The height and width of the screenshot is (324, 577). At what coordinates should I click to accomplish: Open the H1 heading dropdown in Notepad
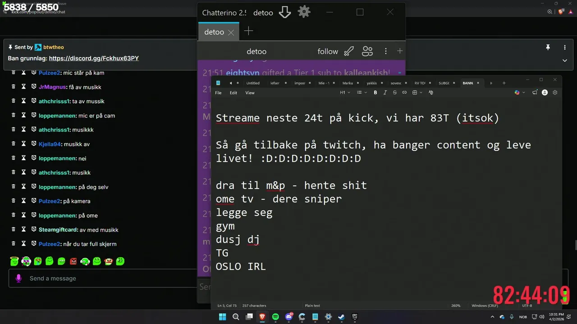pyautogui.click(x=344, y=93)
